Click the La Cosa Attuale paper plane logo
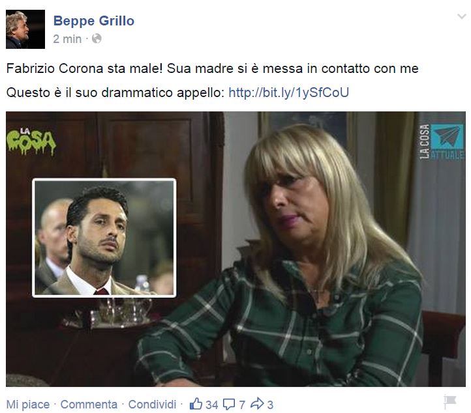Image resolution: width=471 pixels, height=413 pixels. [442, 141]
